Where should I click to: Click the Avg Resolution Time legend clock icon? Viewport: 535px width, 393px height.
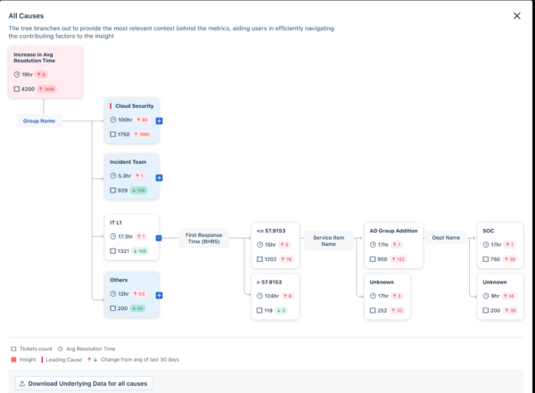(x=61, y=349)
